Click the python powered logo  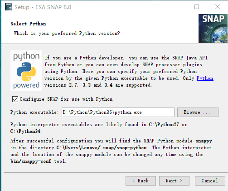click(x=26, y=70)
